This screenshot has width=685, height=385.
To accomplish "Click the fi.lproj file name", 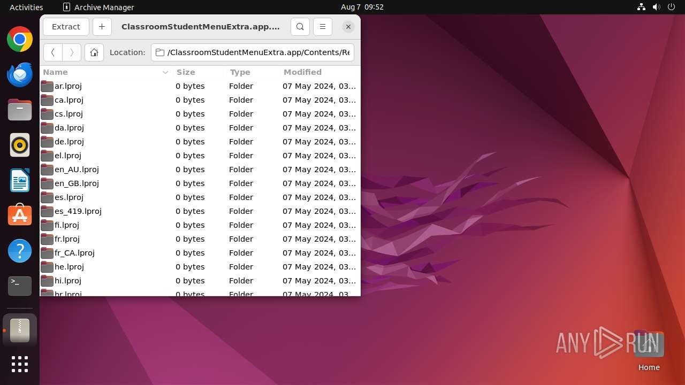I will point(67,225).
